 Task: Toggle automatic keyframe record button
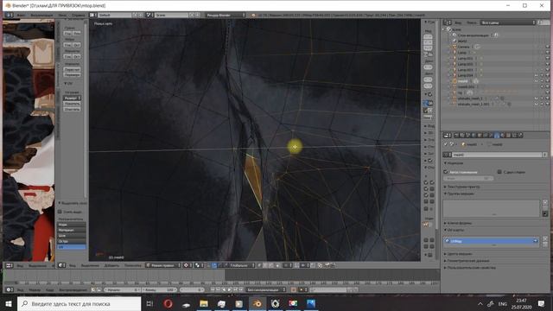pyautogui.click(x=294, y=289)
